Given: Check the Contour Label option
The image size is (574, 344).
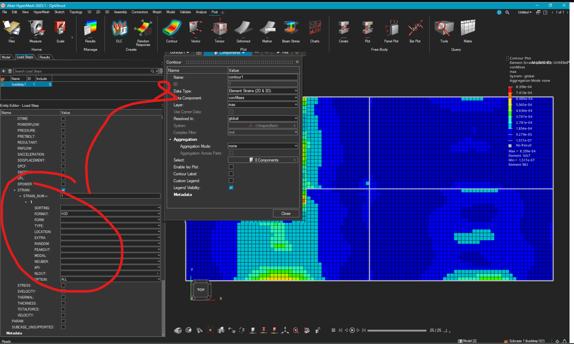Looking at the screenshot, I should pyautogui.click(x=231, y=174).
